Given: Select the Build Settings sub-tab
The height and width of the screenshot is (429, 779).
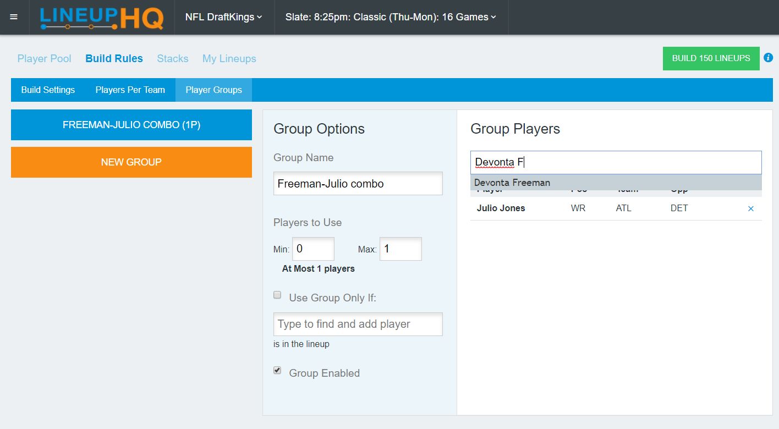Looking at the screenshot, I should [x=48, y=90].
